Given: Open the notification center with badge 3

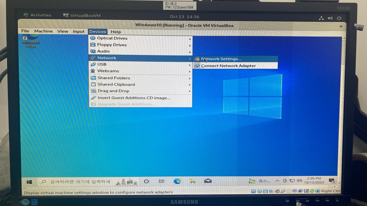Looking at the screenshot, I should pyautogui.click(x=332, y=181).
